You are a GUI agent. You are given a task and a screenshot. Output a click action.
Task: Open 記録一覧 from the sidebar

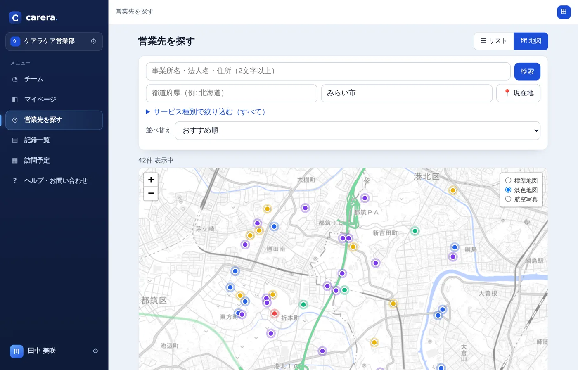[54, 140]
